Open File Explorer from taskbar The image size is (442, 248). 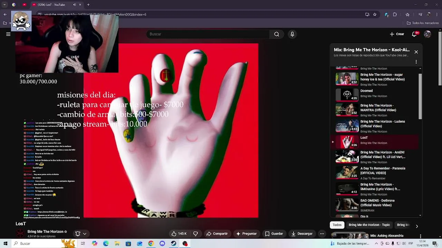[x=117, y=244]
